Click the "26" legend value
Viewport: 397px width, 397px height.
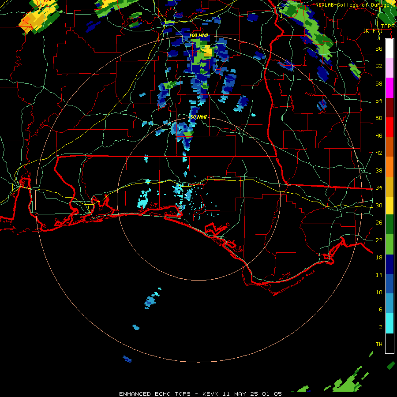click(379, 223)
